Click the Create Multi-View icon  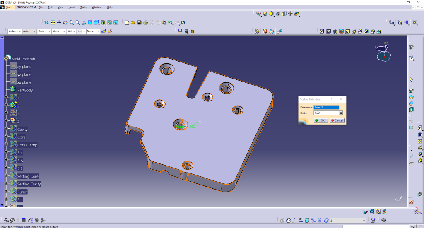pos(90,23)
